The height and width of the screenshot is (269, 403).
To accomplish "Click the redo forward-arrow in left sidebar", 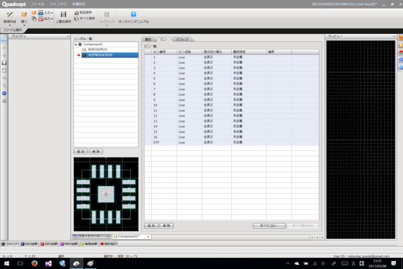I will point(4,56).
